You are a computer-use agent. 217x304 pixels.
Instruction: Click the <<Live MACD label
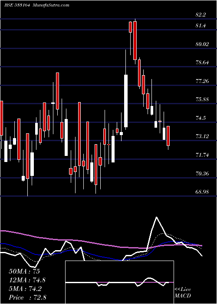click(183, 293)
